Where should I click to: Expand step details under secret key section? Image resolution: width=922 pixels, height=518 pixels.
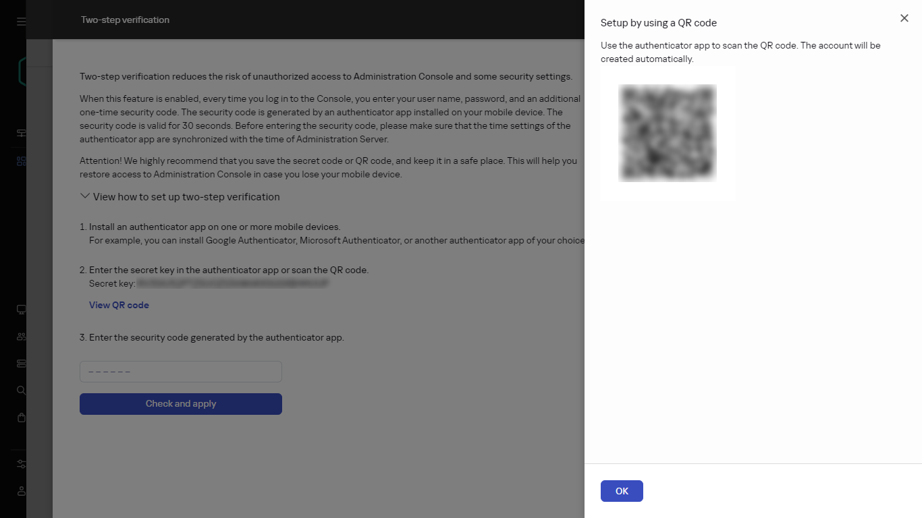tap(84, 196)
